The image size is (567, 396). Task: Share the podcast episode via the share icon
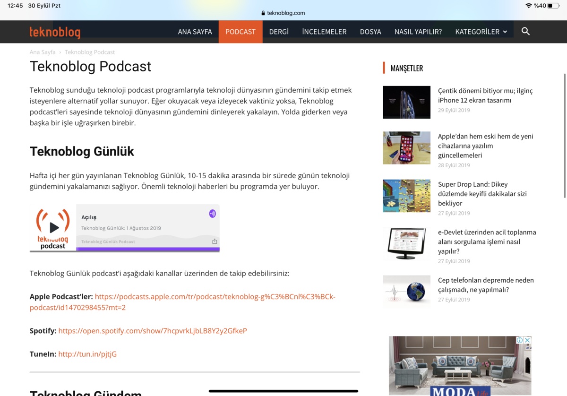click(x=215, y=241)
